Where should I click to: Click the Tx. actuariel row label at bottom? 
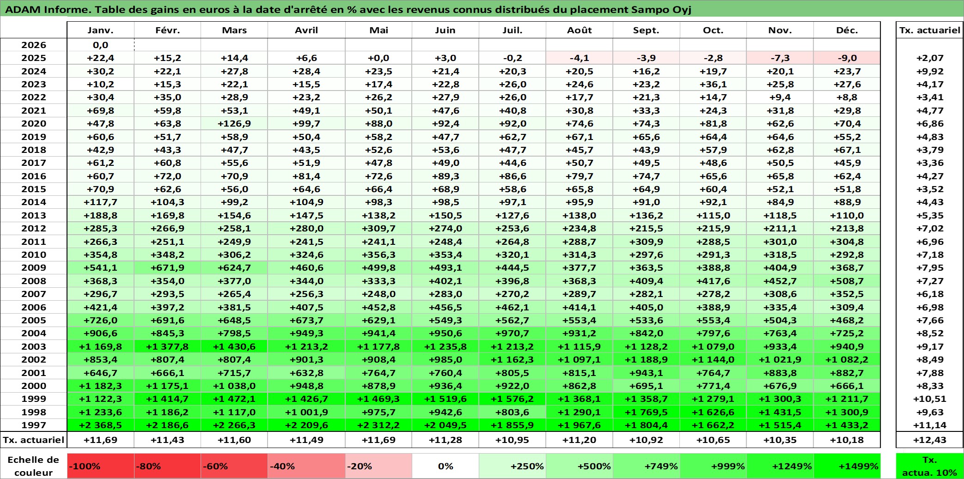click(x=34, y=440)
